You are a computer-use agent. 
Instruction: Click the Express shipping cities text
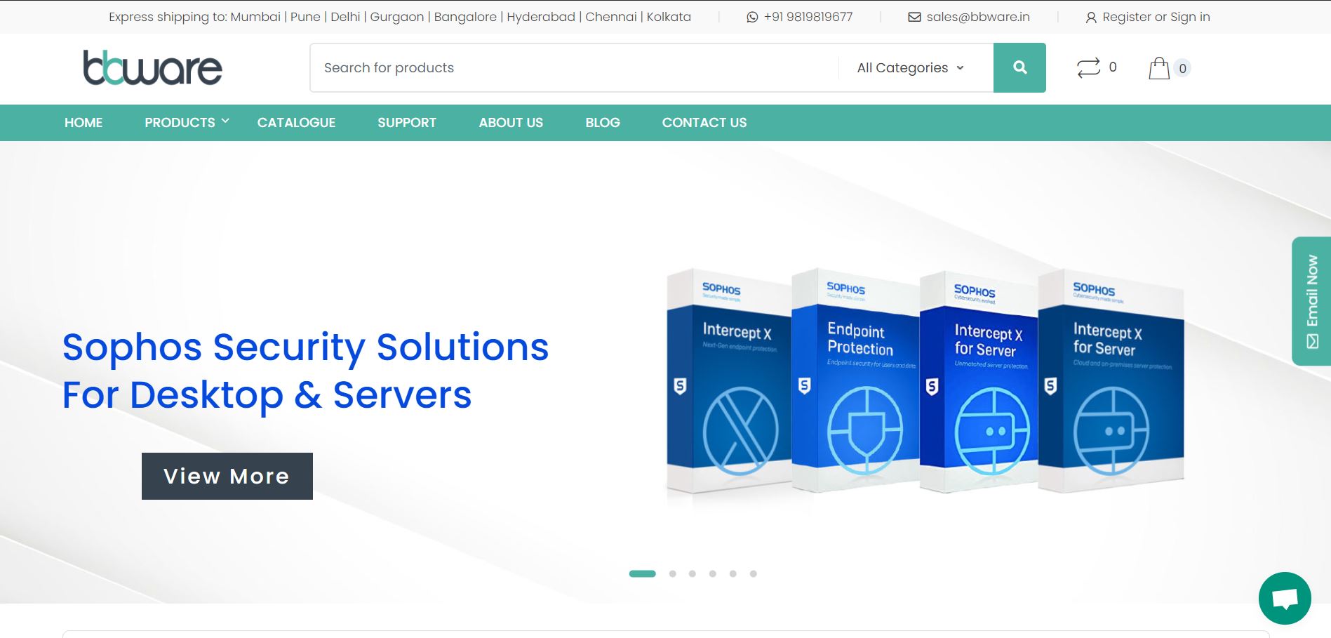coord(400,17)
